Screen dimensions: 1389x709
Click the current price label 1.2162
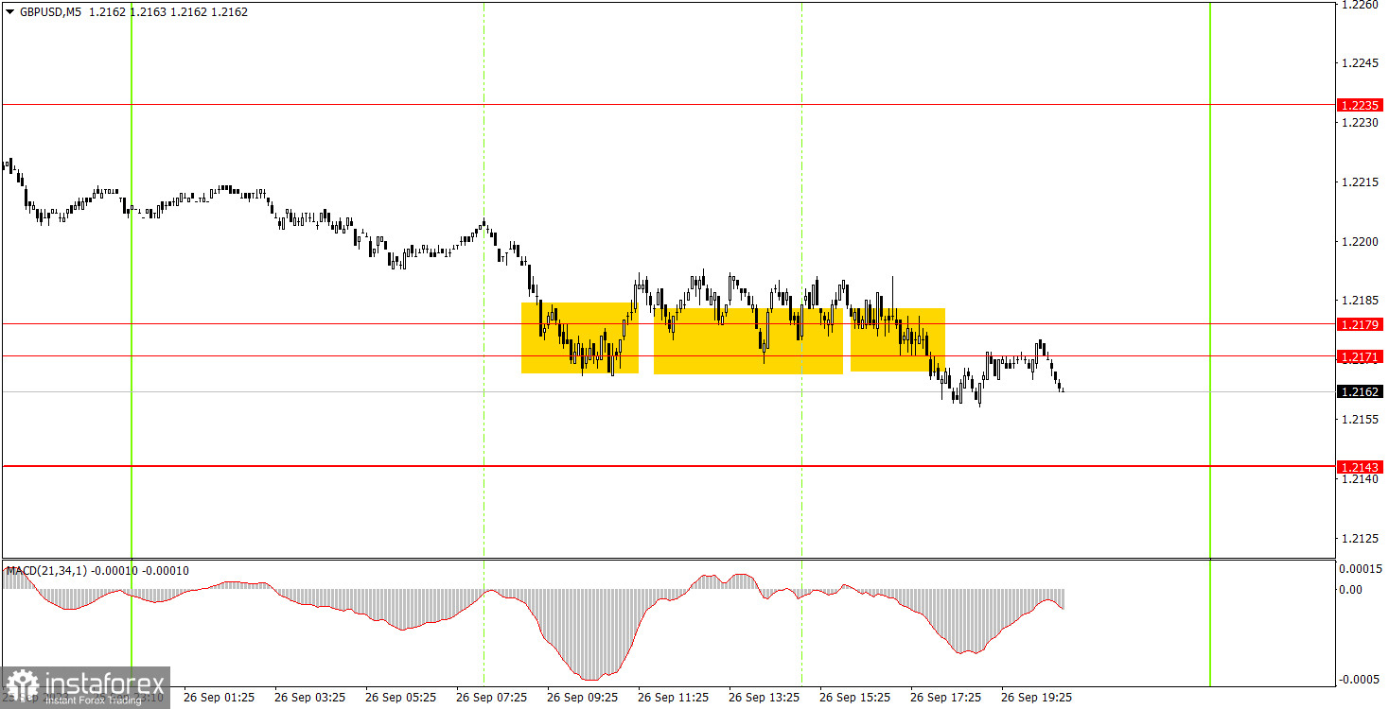(x=1360, y=391)
